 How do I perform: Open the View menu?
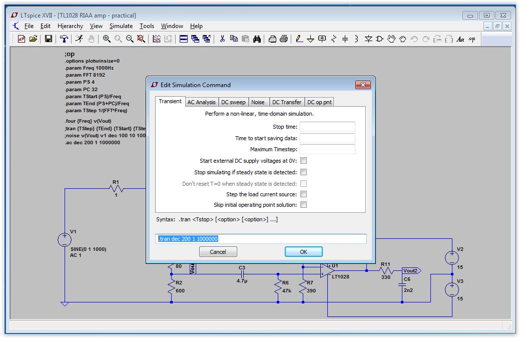(96, 26)
